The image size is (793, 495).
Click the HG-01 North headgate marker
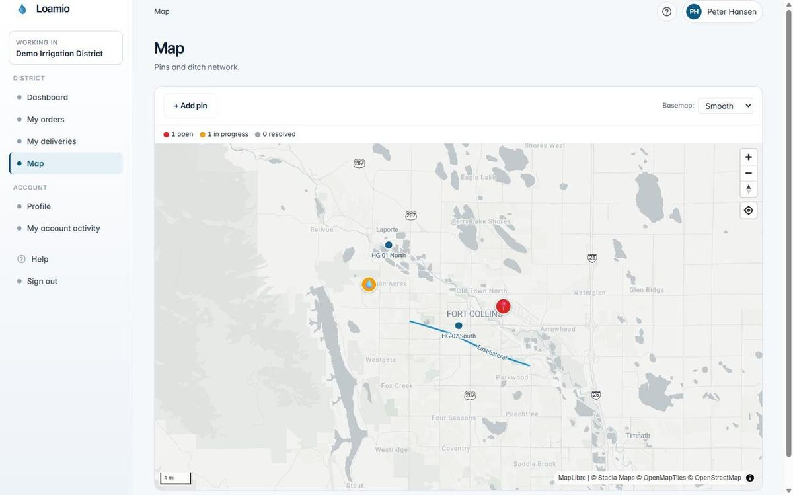pos(389,245)
